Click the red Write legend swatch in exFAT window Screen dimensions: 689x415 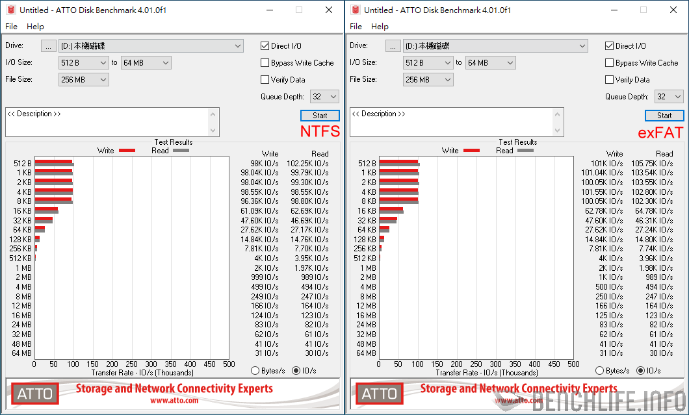[471, 150]
